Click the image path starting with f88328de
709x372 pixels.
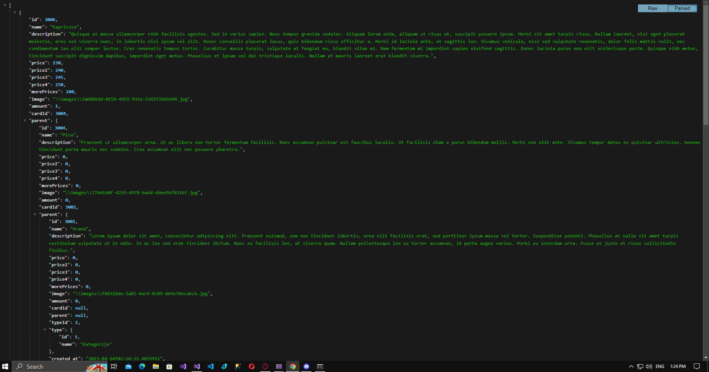[x=141, y=294]
